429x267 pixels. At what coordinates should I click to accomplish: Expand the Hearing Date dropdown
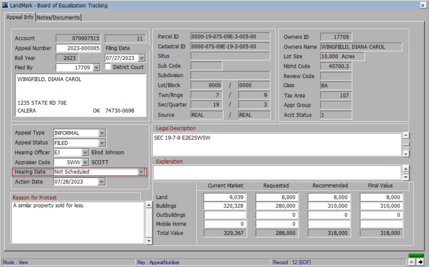click(142, 171)
